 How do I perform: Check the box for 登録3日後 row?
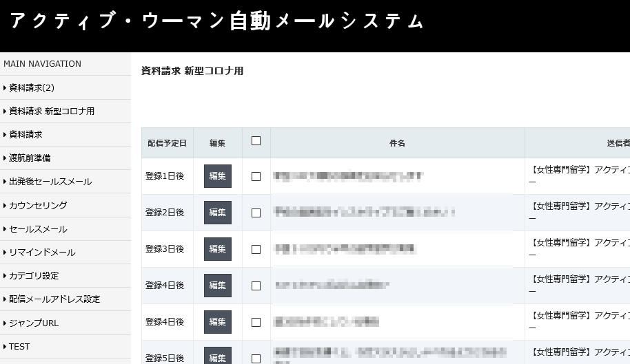coord(256,249)
